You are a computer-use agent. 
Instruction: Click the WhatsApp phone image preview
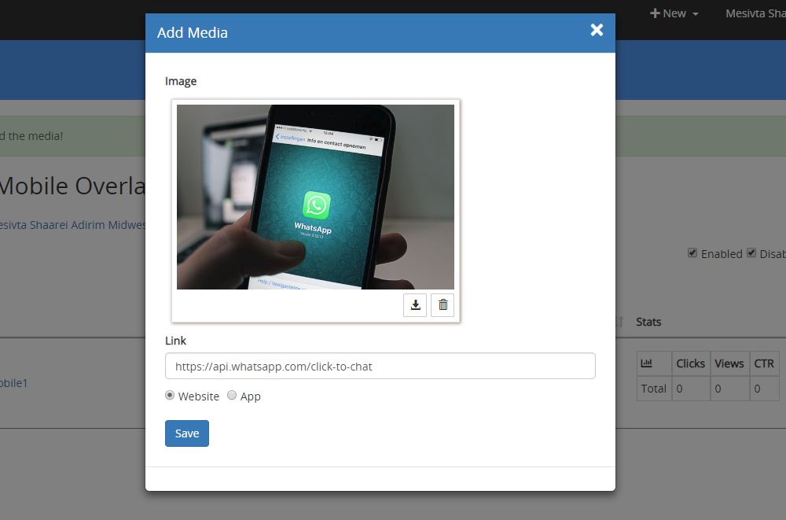coord(315,197)
